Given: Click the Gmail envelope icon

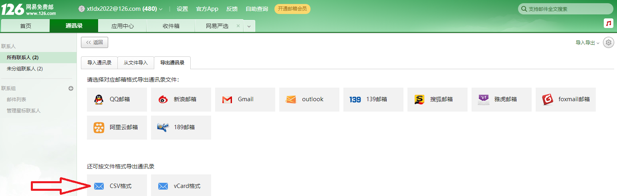Looking at the screenshot, I should pos(227,100).
